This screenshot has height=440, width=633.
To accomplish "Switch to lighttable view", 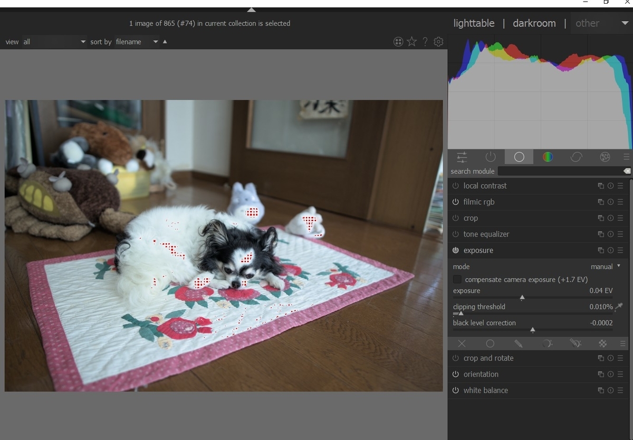I will coord(474,23).
